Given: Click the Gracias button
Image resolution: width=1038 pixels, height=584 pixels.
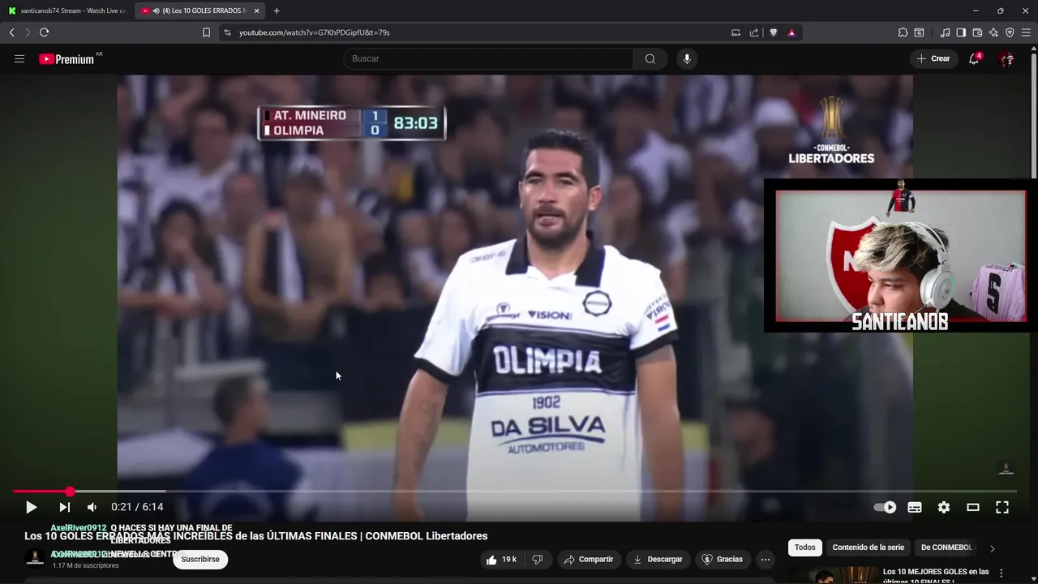Looking at the screenshot, I should tap(723, 560).
